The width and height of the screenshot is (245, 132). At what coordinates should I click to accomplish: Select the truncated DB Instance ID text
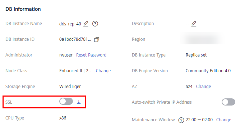click(75, 39)
